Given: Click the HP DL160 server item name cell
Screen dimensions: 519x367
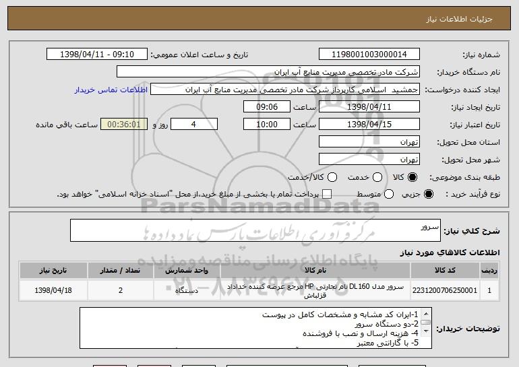Looking at the screenshot, I should pos(315,290).
